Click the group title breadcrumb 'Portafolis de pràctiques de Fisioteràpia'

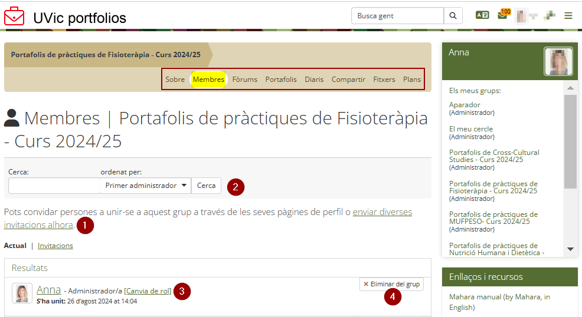(106, 55)
